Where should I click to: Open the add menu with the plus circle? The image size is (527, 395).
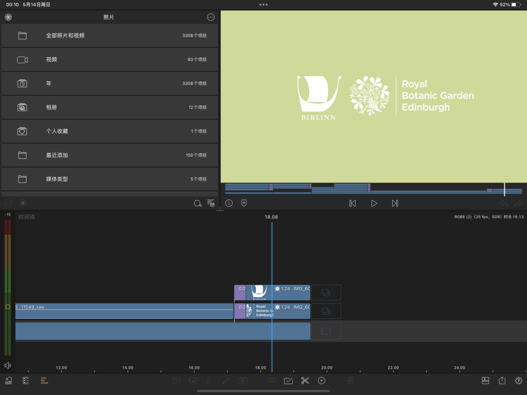(x=322, y=381)
